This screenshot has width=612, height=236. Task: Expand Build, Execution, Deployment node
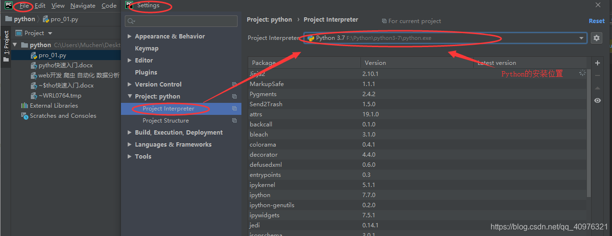click(x=129, y=133)
